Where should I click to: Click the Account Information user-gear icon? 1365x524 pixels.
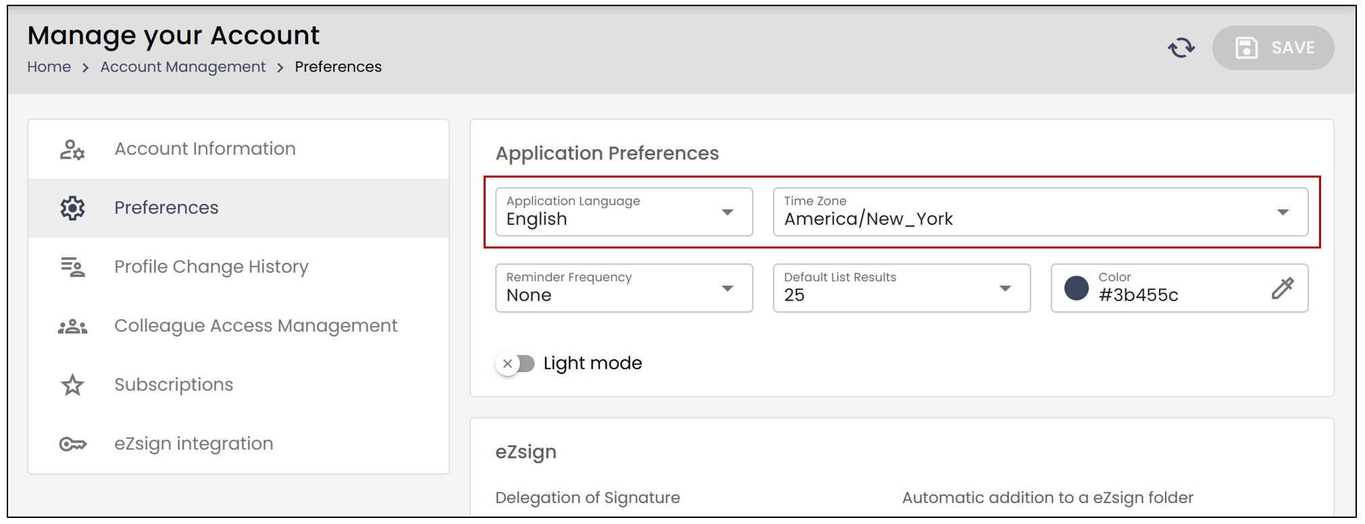coord(72,149)
